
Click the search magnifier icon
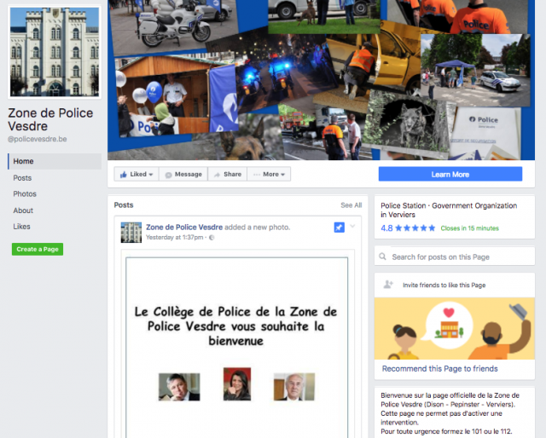[384, 256]
